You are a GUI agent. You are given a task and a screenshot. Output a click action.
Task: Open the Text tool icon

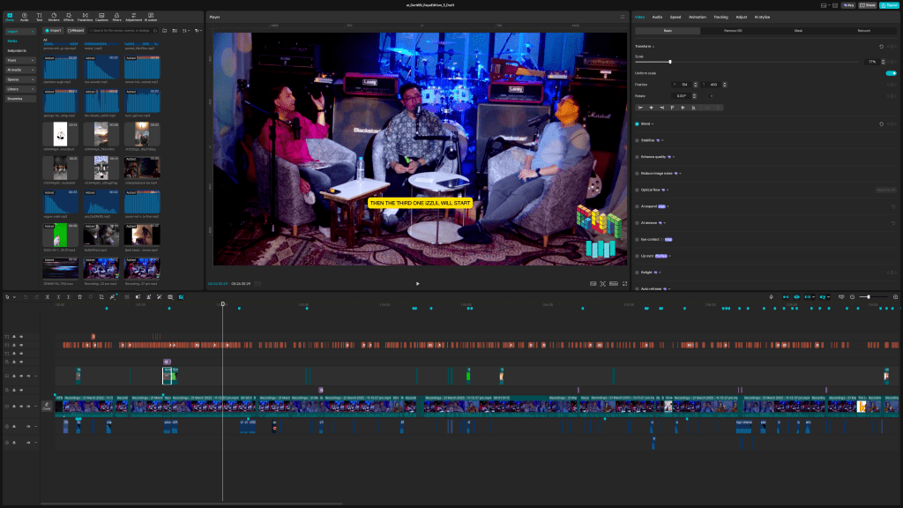[x=39, y=16]
